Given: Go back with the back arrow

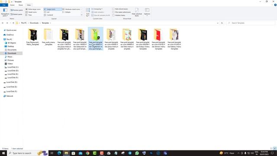Looking at the screenshot, I should tap(3, 23).
